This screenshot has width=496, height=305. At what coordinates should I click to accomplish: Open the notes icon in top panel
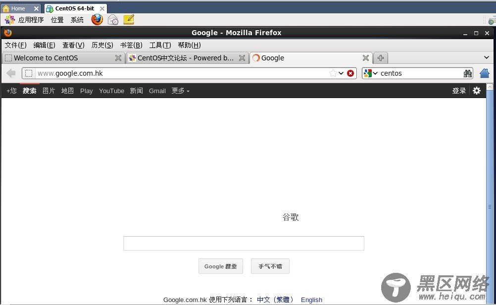(x=129, y=20)
